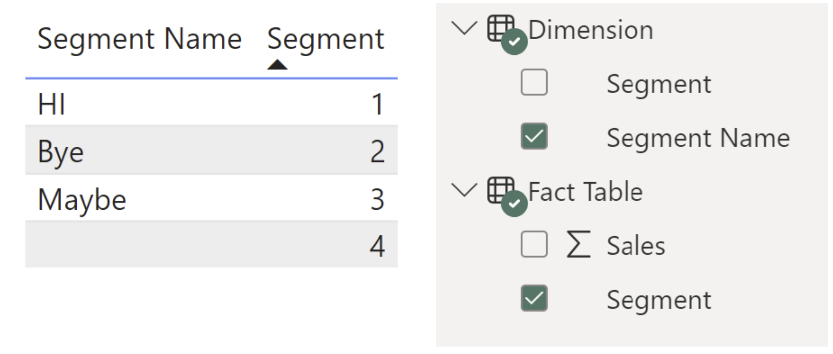This screenshot has height=354, width=833.
Task: Click the Fact Table table icon
Action: 501,190
